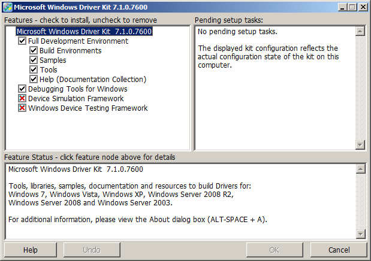Uncheck Help (Documentation Collection) checkbox
The width and height of the screenshot is (371, 261).
[34, 79]
